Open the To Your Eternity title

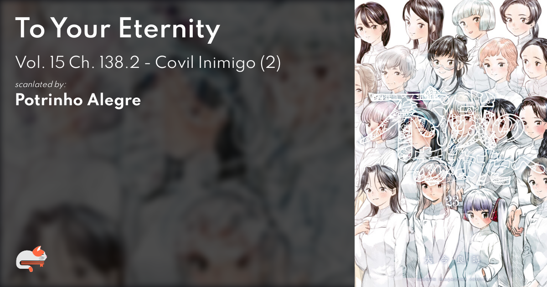118,28
